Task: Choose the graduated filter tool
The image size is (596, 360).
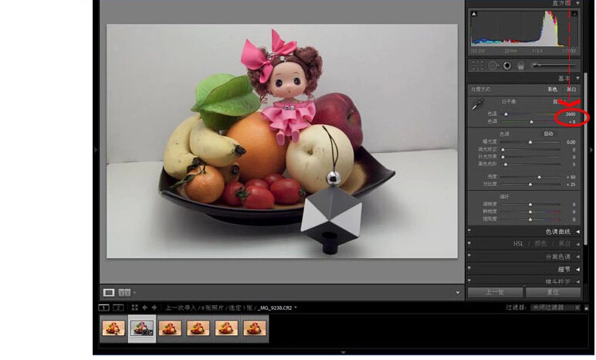Action: (521, 66)
